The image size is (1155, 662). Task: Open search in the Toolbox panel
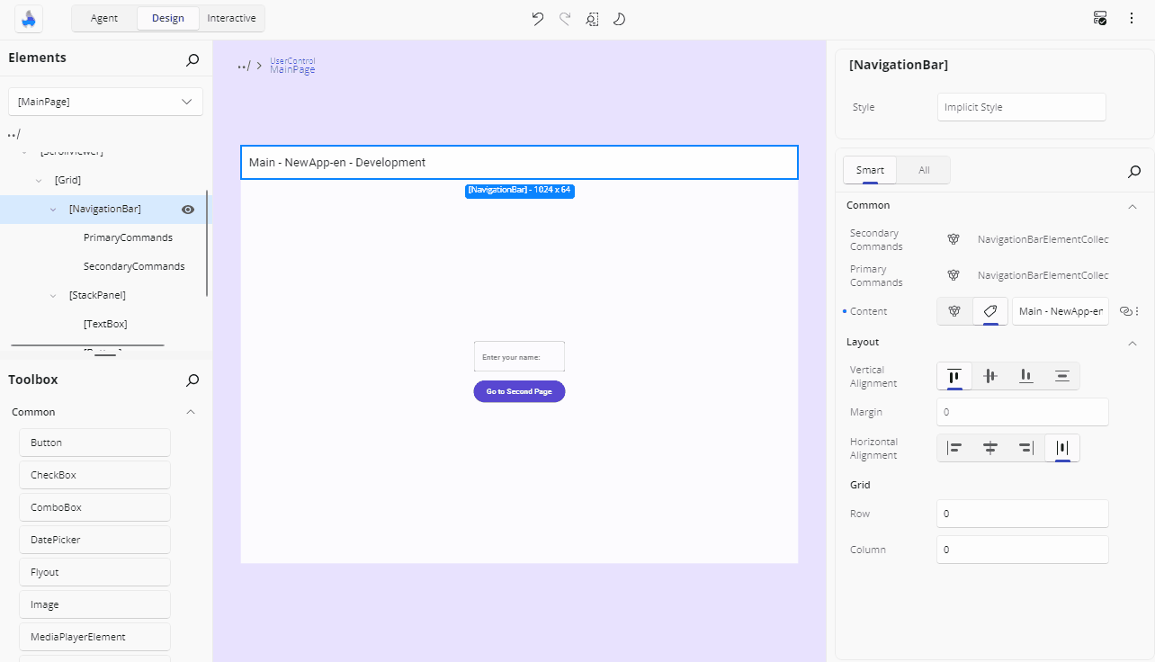(192, 380)
